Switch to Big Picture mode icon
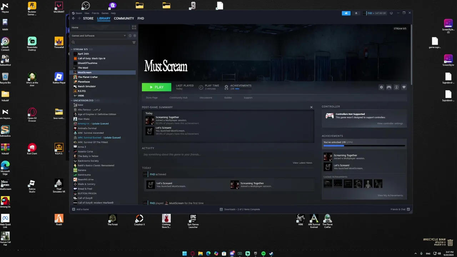The image size is (457, 257). click(x=391, y=13)
